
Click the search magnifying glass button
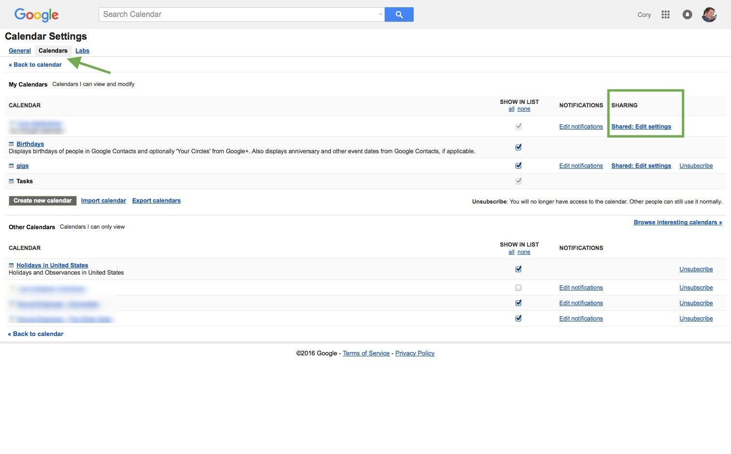coord(399,14)
